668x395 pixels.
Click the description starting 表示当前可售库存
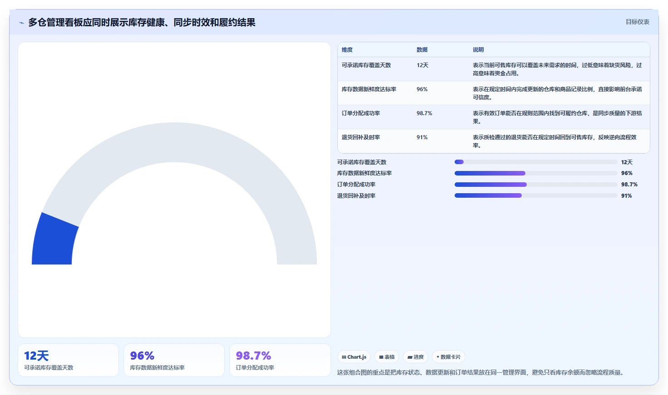point(557,69)
